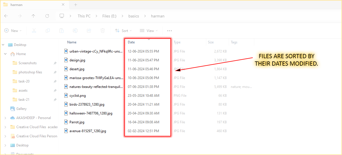This screenshot has height=155, width=342.
Task: Unpin the Screenshots folder pin icon
Action: 55,63
